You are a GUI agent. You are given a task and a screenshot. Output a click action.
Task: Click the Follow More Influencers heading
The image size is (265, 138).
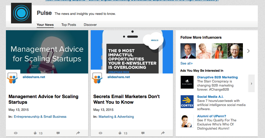point(201,37)
